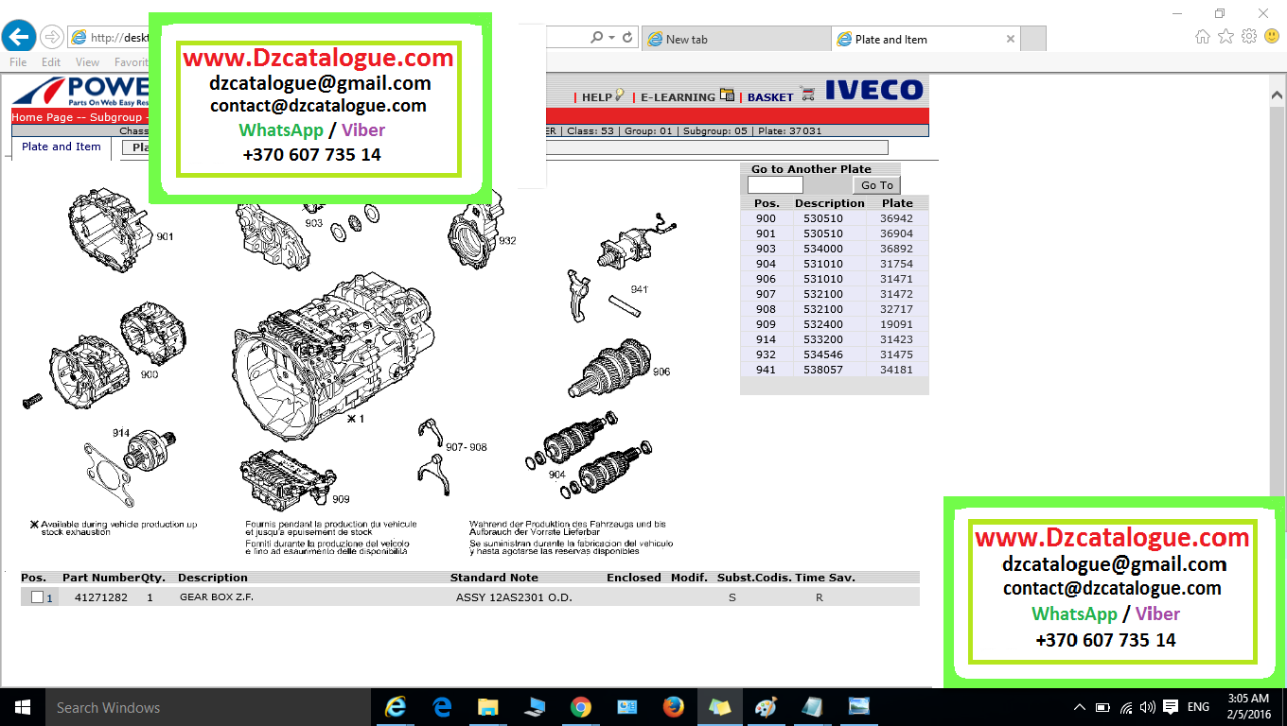This screenshot has width=1287, height=726.
Task: Click the Search Windows box
Action: click(208, 707)
